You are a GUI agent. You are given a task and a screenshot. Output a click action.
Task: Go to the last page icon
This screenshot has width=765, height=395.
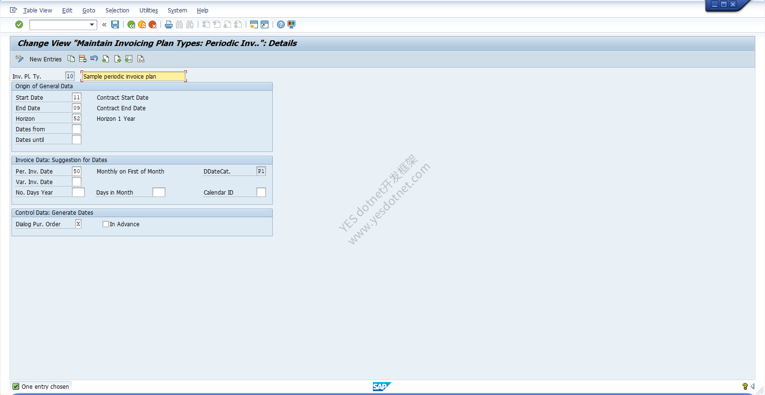(x=238, y=24)
